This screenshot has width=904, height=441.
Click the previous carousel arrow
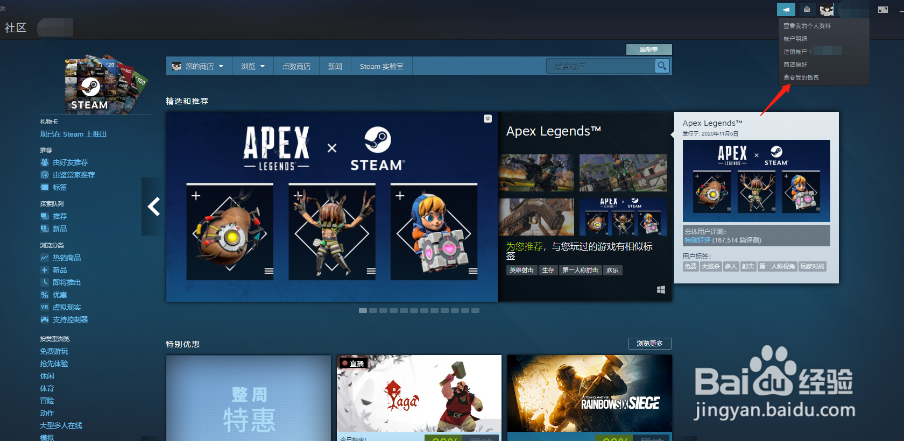153,207
